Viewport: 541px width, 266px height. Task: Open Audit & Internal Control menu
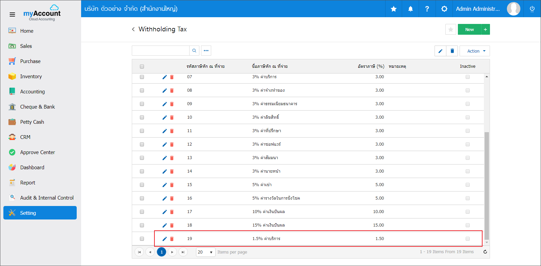41,198
